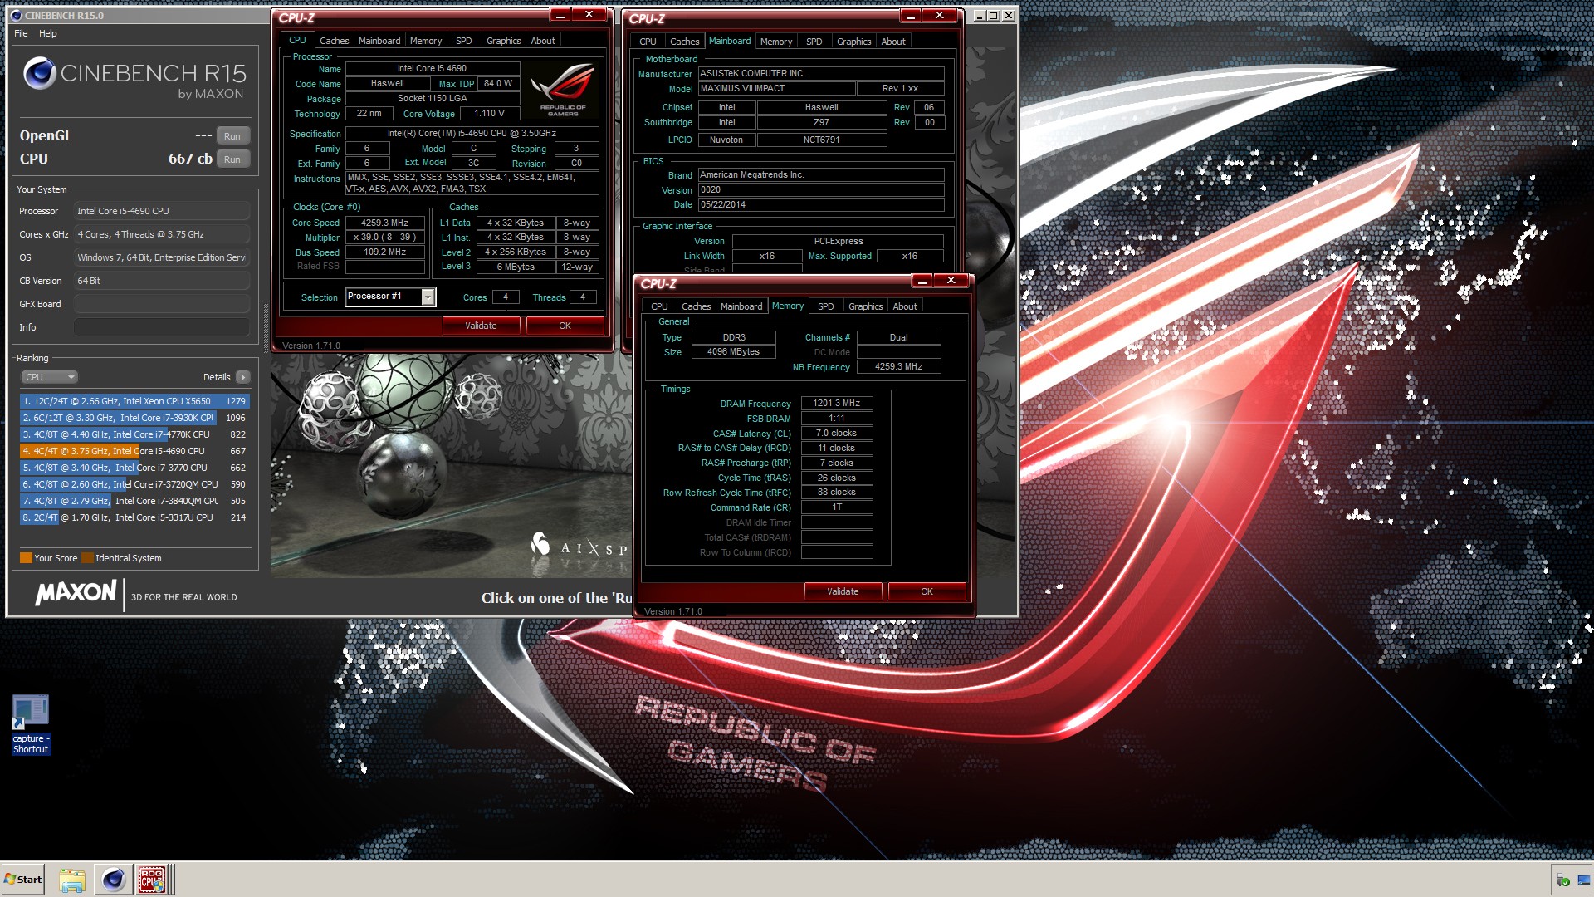Open the Help menu in Cinebench
Image resolution: width=1594 pixels, height=897 pixels.
point(48,33)
